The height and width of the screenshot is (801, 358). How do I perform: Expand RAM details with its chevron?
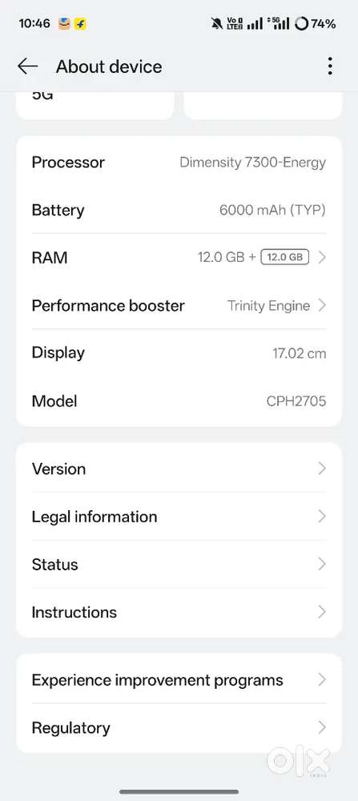[322, 257]
